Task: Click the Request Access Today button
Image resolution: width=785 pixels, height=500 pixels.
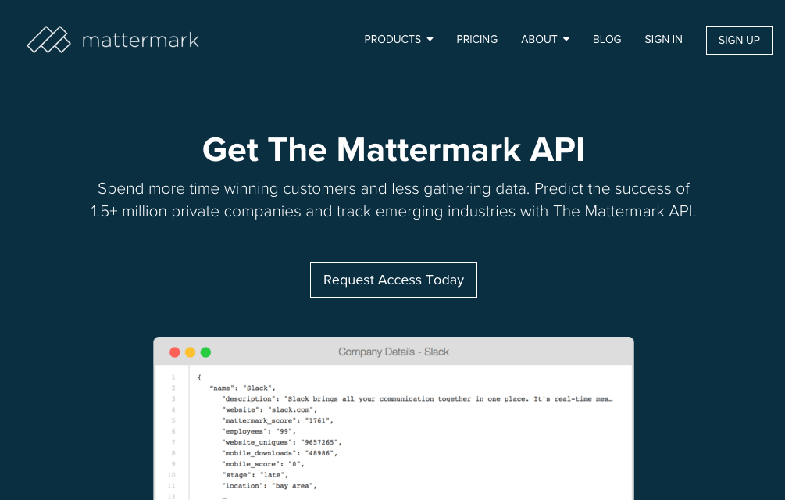Action: pos(393,280)
